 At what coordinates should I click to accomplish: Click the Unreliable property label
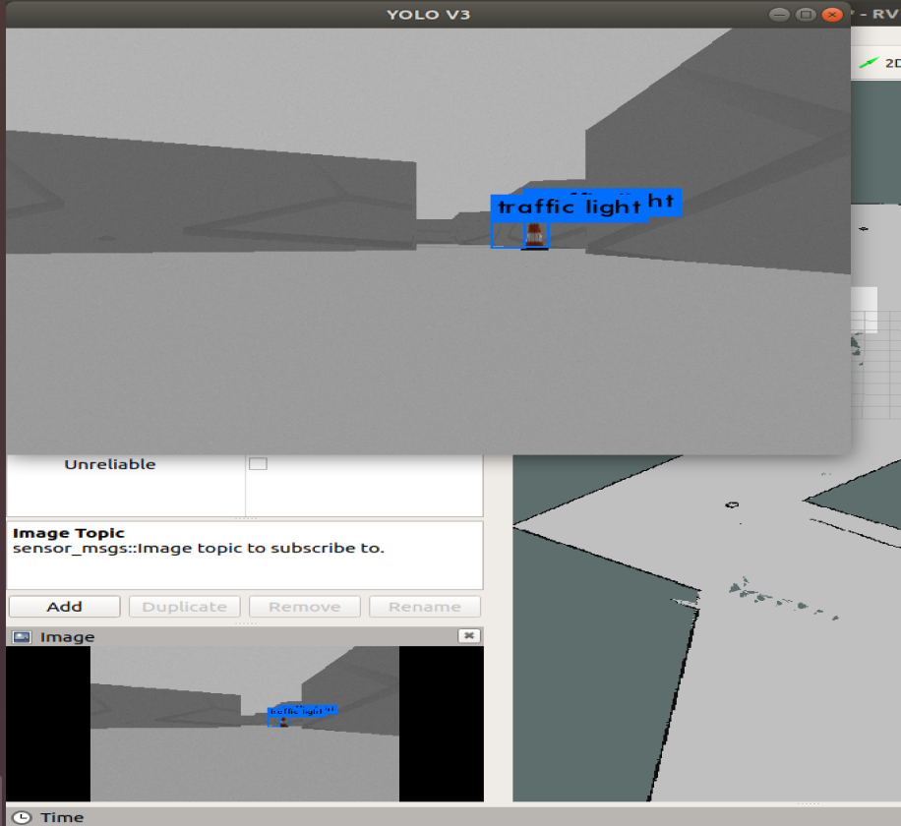tap(110, 464)
